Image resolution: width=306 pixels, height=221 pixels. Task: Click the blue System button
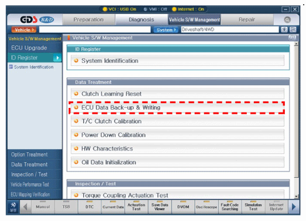(166, 30)
